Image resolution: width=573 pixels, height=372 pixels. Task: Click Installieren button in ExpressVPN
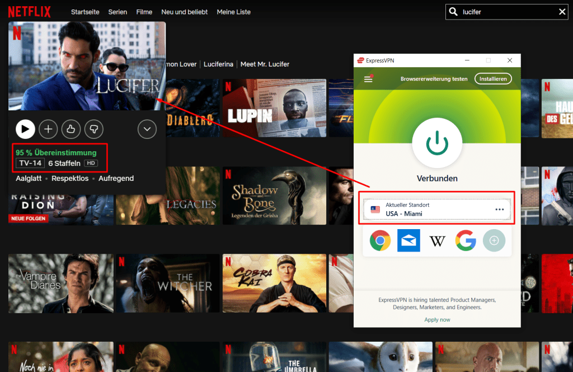[x=493, y=78]
